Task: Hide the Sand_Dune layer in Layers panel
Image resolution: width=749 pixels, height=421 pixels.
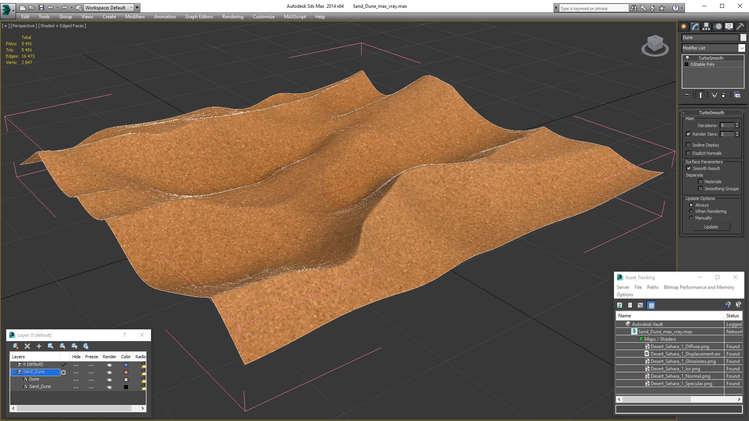Action: coord(76,371)
